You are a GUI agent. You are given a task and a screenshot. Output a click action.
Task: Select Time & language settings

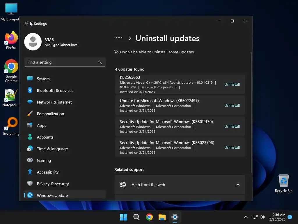click(65, 149)
